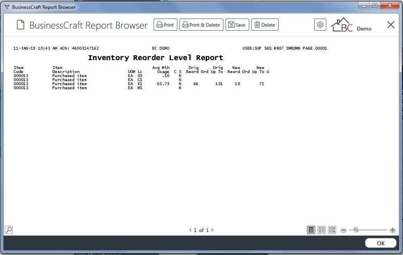Click the 'UOM' column header
Image resolution: width=403 pixels, height=255 pixels.
[x=132, y=72]
